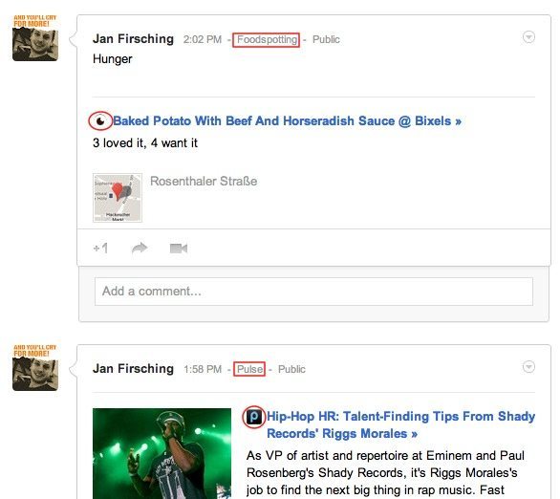Click Jan Firsching's name on Pulse post
Image resolution: width=560 pixels, height=499 pixels.
tap(133, 368)
